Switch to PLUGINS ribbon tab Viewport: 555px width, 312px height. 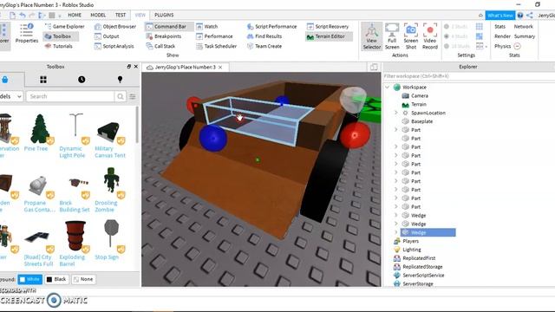[x=164, y=16]
